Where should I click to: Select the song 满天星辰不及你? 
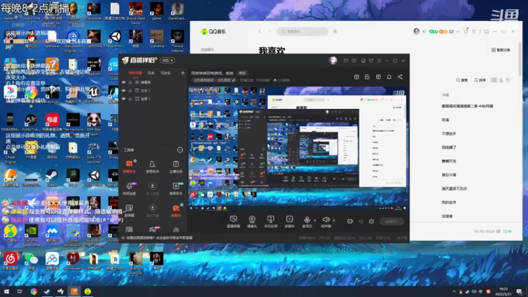pos(454,189)
